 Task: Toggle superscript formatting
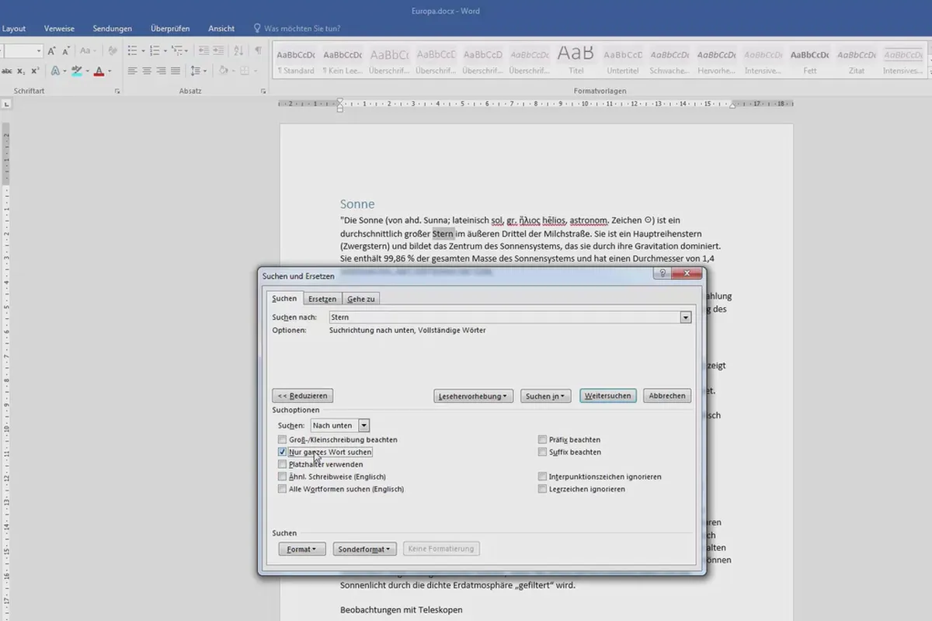pyautogui.click(x=35, y=71)
